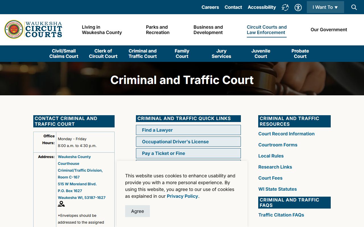
Task: Click the Find a Lawyer quick link
Action: [x=188, y=130]
